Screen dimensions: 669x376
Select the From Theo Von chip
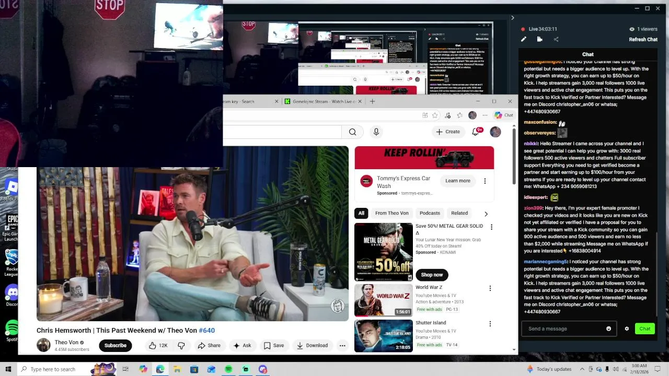pyautogui.click(x=391, y=213)
